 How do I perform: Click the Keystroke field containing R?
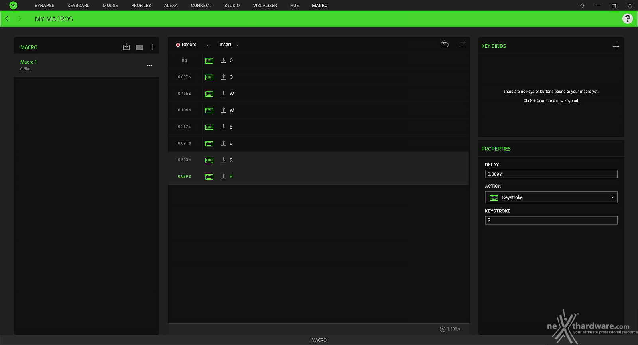click(551, 220)
